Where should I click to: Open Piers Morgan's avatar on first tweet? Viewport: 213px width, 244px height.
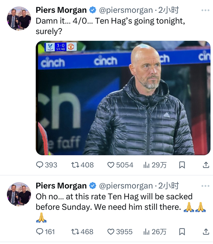19,18
